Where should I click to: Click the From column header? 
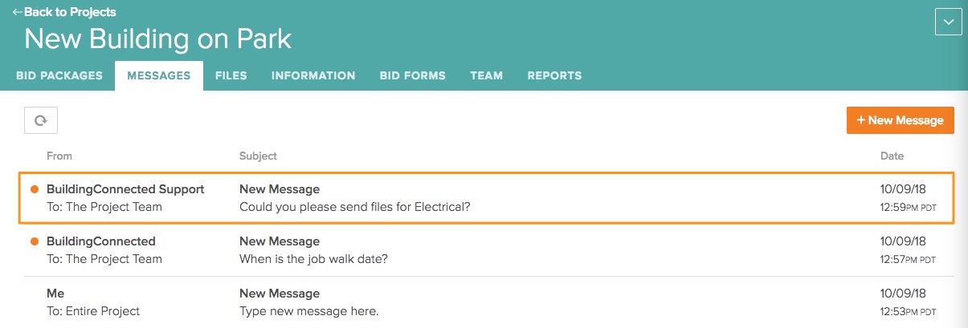tap(59, 156)
